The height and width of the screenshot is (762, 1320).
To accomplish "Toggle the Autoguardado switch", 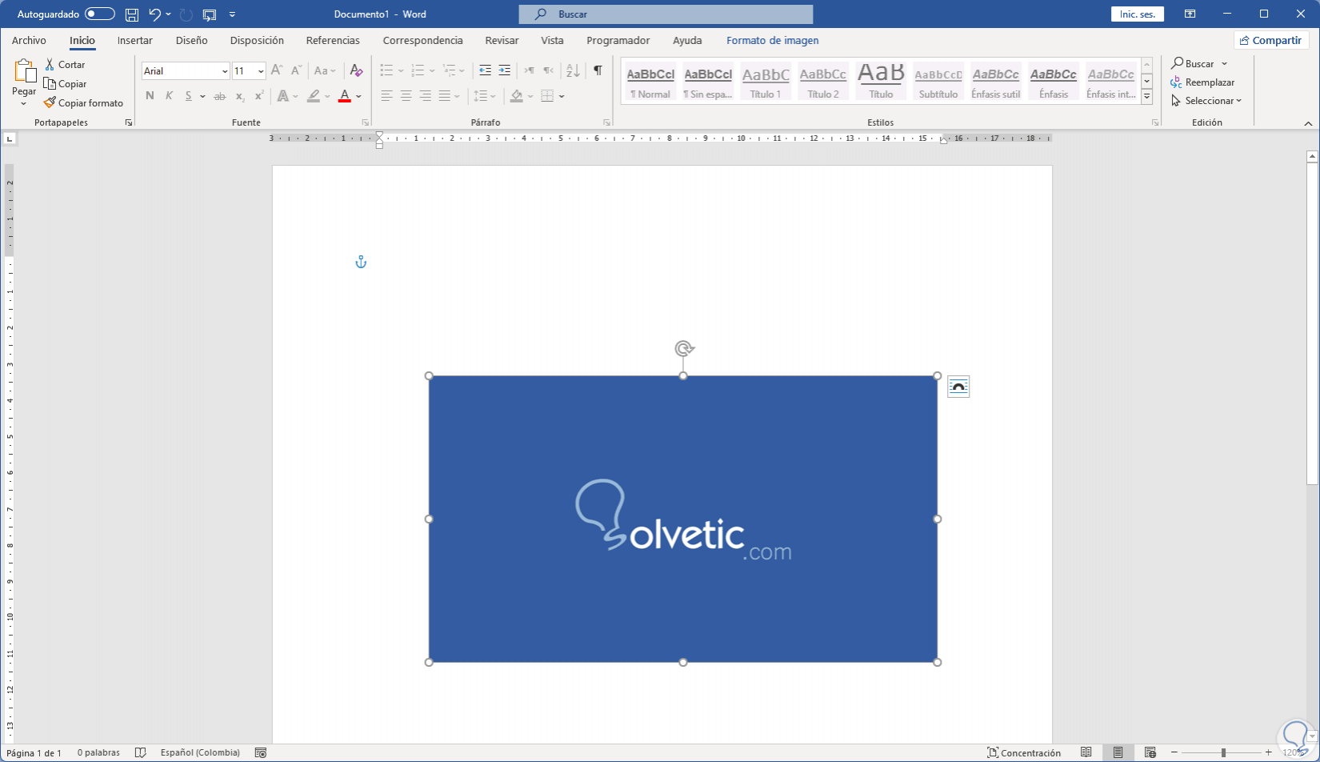I will click(x=100, y=14).
